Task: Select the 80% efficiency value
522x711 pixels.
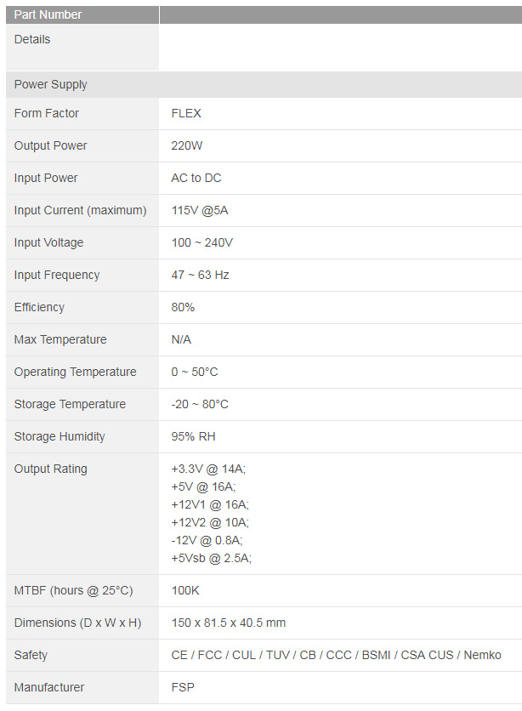Action: [183, 307]
